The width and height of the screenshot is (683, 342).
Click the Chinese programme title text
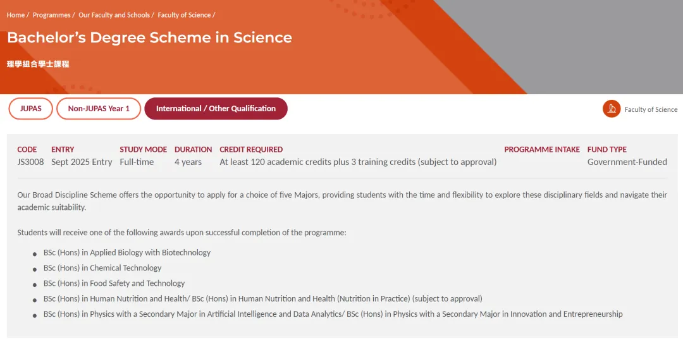[x=38, y=64]
